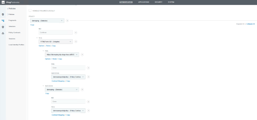Select the policy tree icon in the left rail
257x120 pixels.
click(3, 21)
